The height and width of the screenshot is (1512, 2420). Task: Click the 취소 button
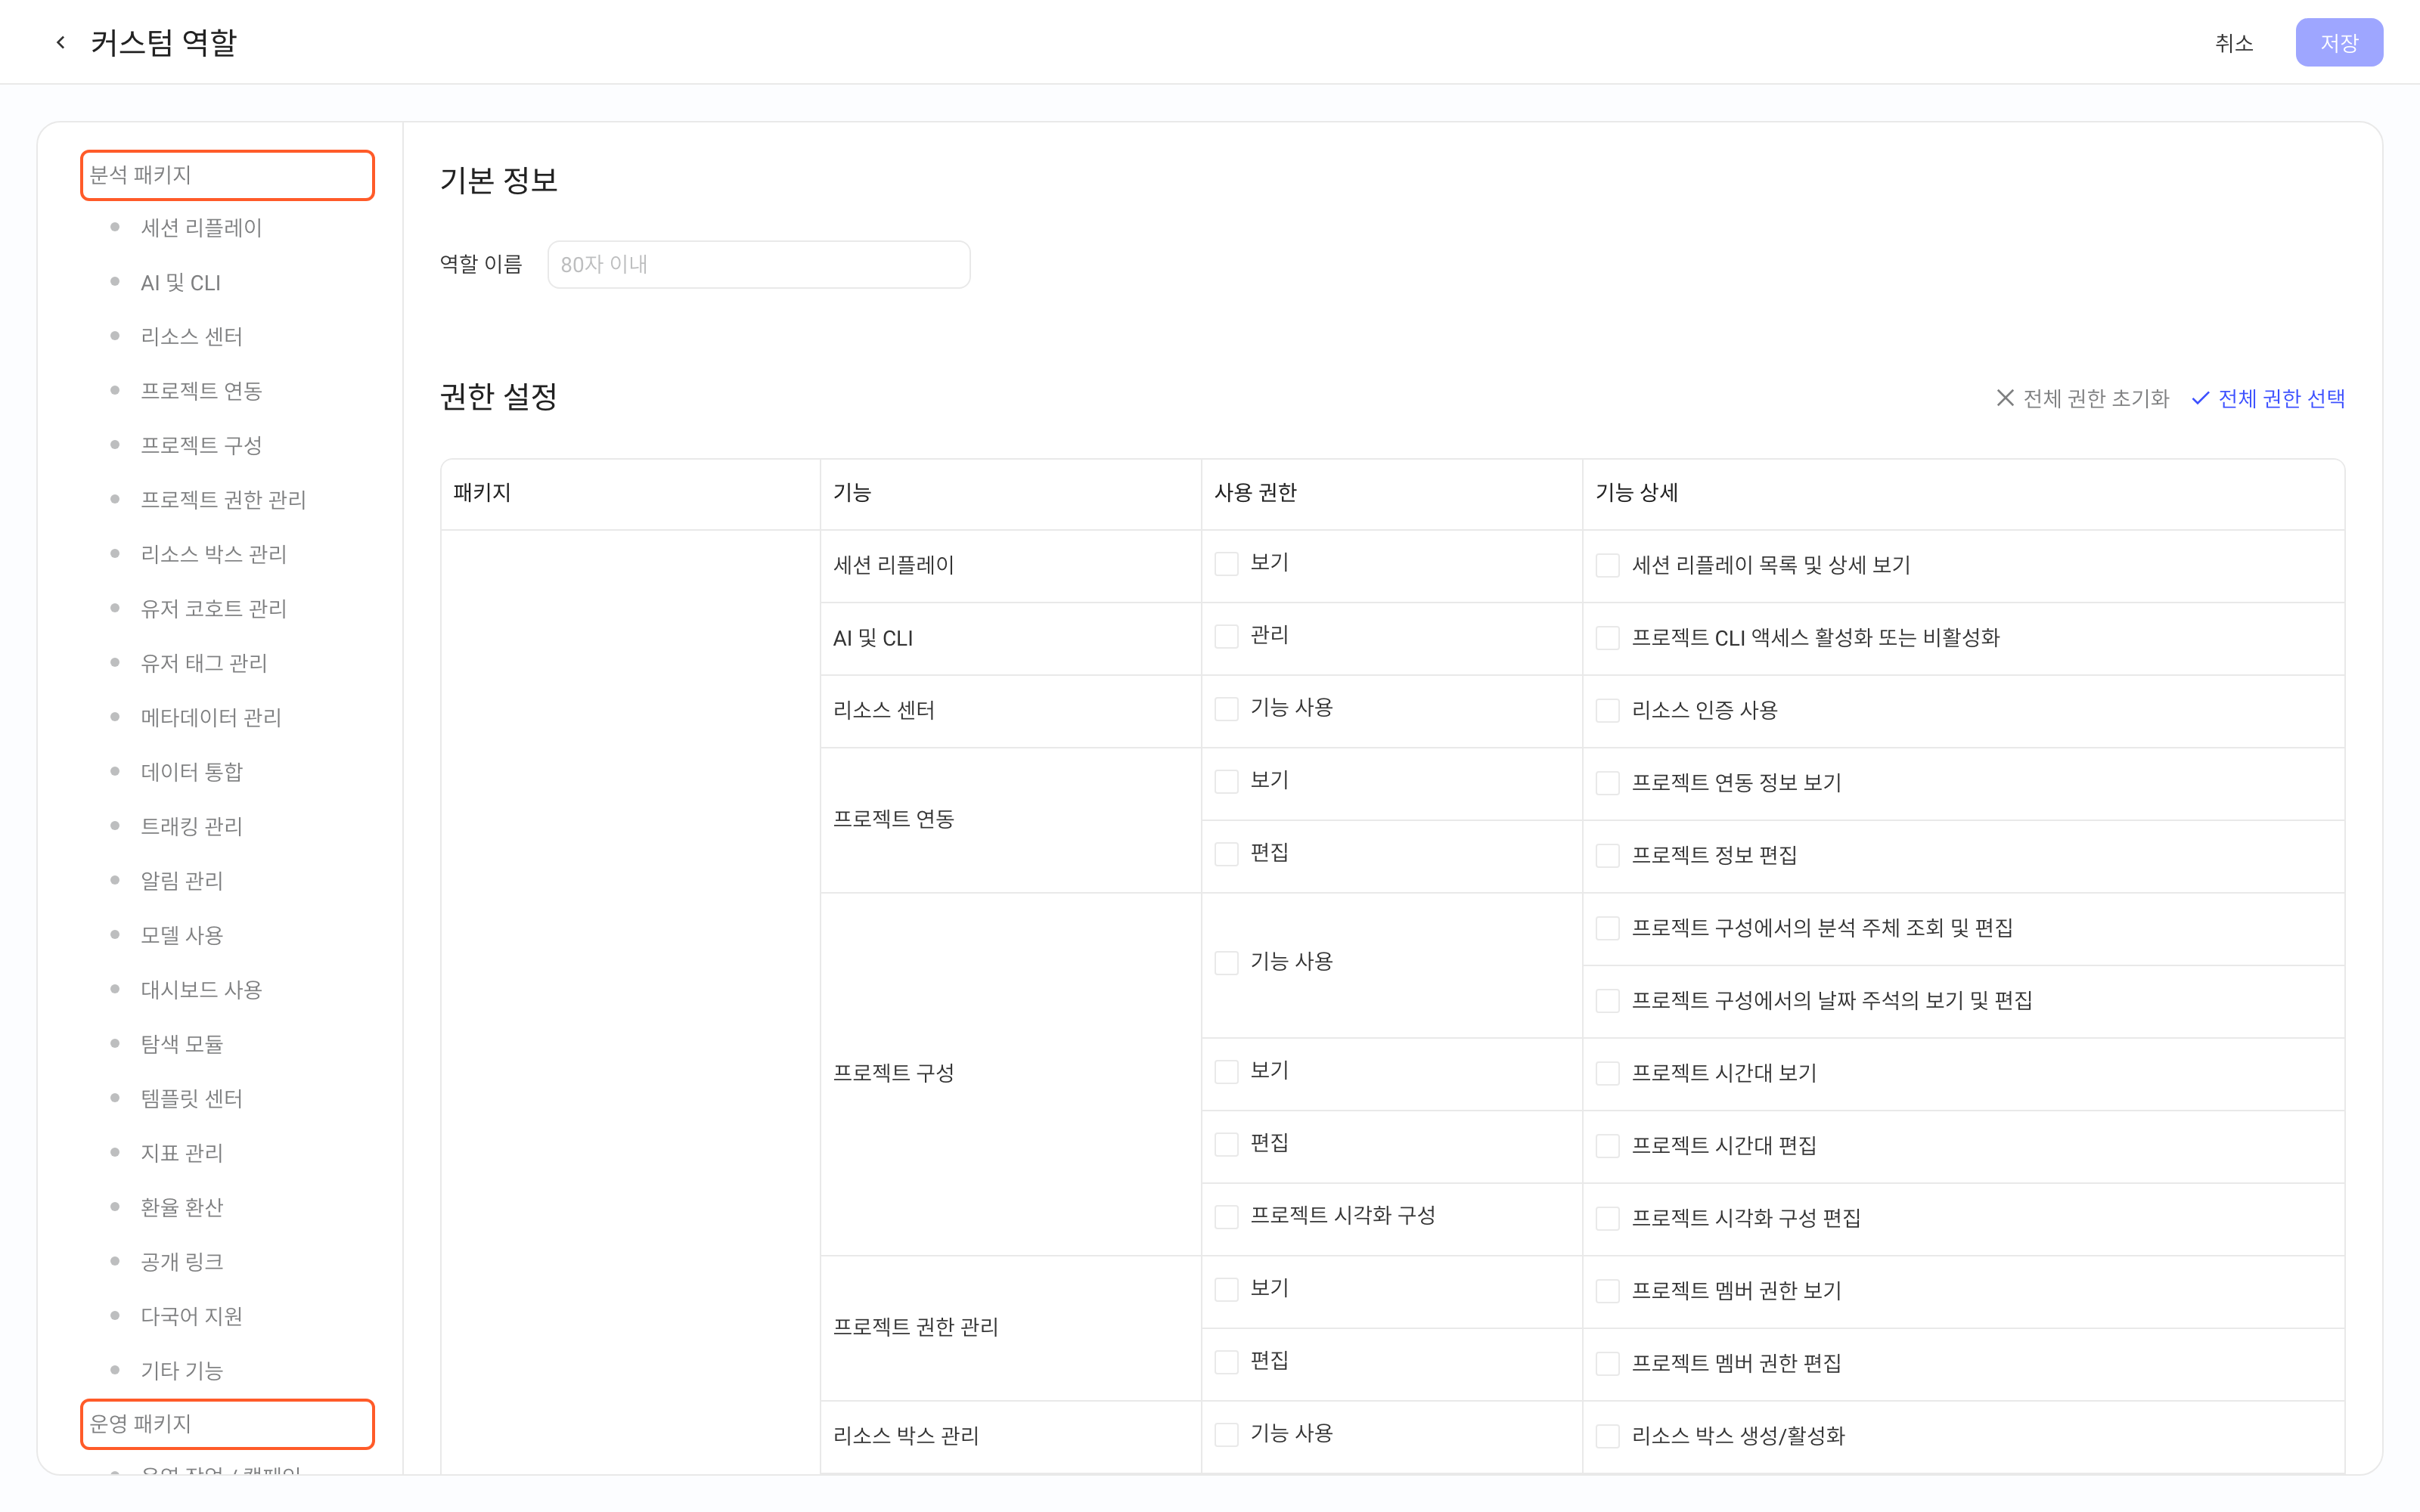click(x=2234, y=42)
